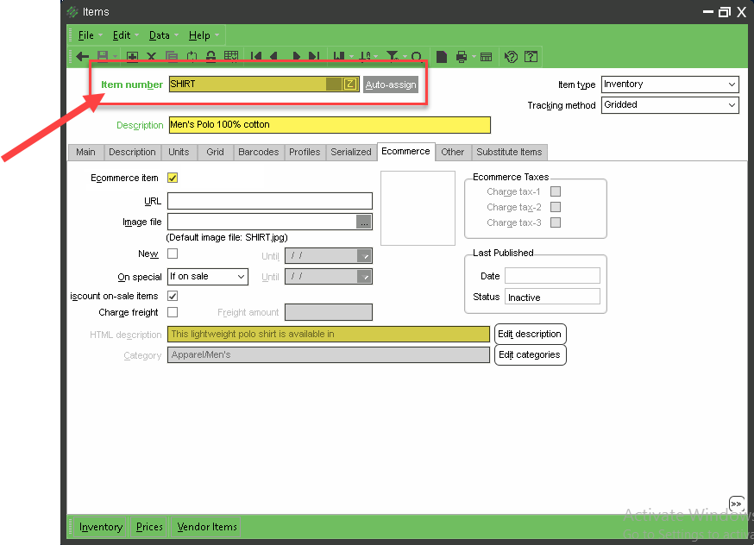Go to the next record icon

click(296, 57)
